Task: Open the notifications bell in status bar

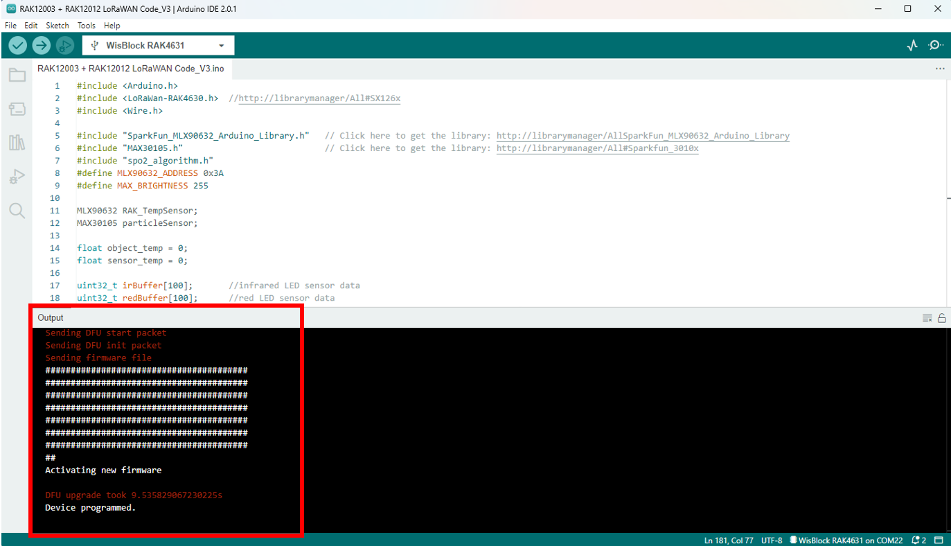Action: (x=919, y=540)
